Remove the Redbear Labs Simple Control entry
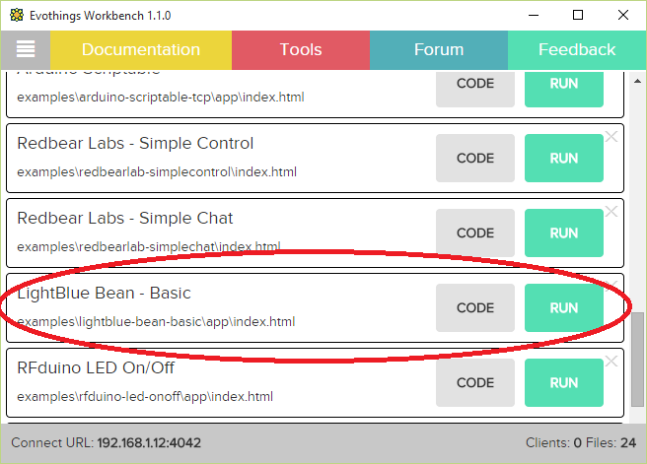647x464 pixels. [x=611, y=137]
